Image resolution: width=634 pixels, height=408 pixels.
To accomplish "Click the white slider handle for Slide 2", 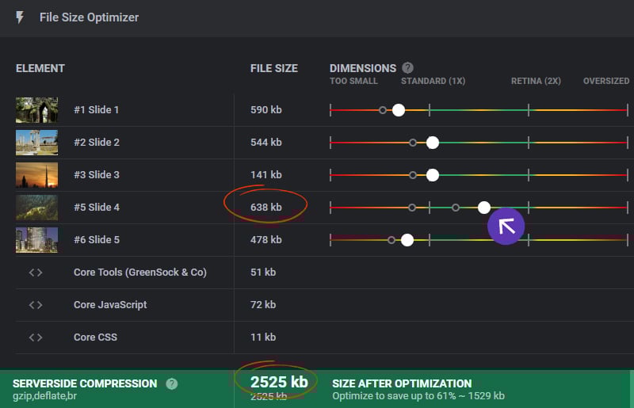I will pos(432,143).
